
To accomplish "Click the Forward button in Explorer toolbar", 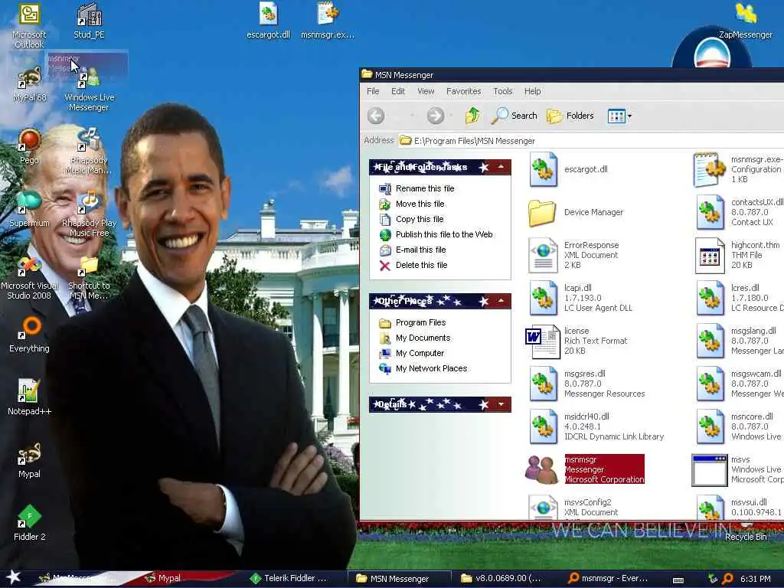I will [x=436, y=116].
